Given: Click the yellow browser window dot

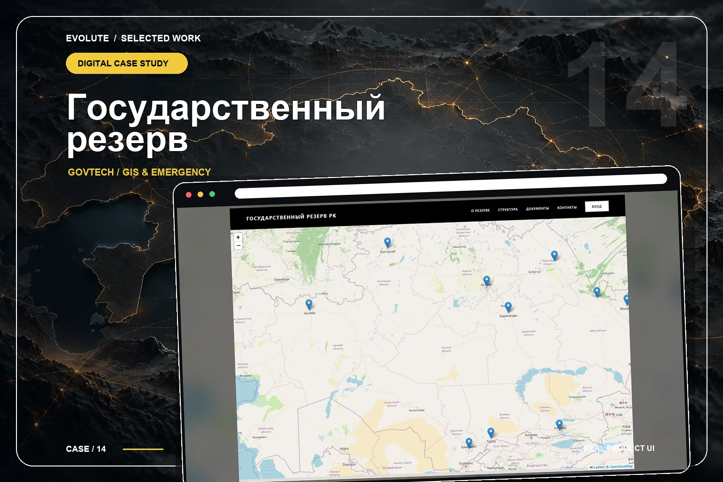Looking at the screenshot, I should (x=201, y=194).
